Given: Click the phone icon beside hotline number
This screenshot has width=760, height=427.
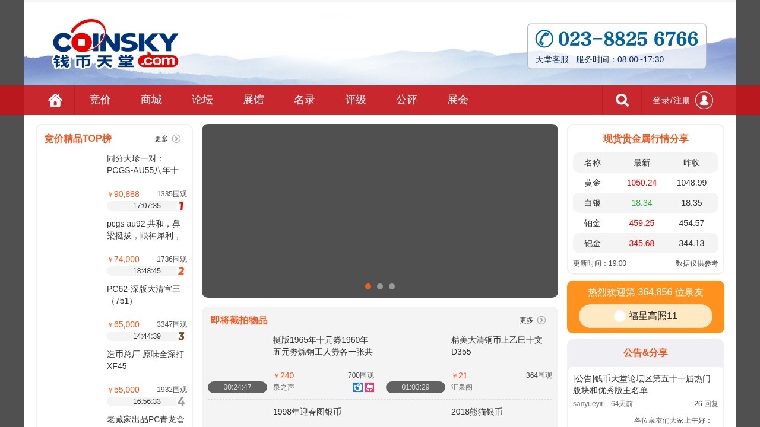Looking at the screenshot, I should [544, 39].
